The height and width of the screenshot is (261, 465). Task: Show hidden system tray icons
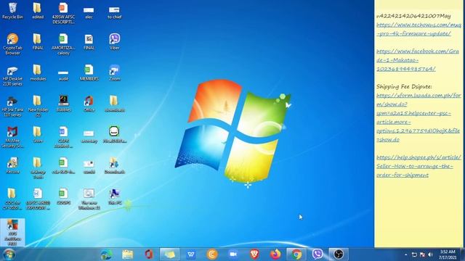pos(405,254)
